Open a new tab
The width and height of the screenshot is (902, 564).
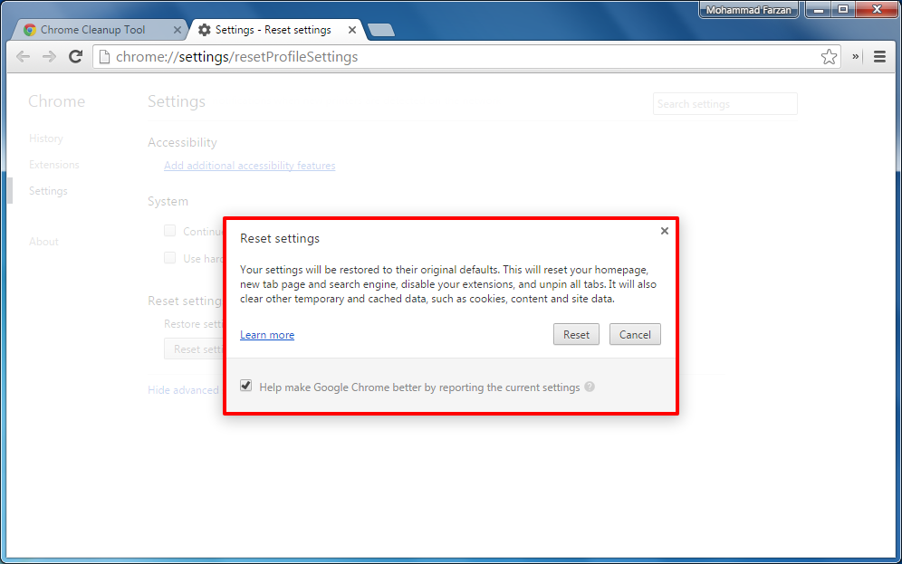(x=381, y=30)
